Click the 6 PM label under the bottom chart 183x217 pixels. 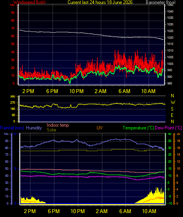[x=54, y=211]
